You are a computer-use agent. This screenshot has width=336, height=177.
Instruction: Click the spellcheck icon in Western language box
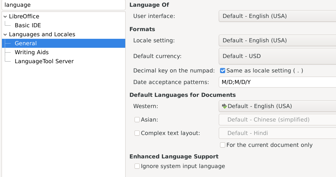(x=224, y=106)
